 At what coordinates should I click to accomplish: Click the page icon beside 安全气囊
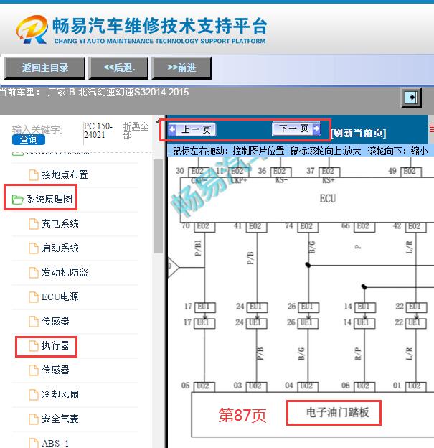[34, 419]
